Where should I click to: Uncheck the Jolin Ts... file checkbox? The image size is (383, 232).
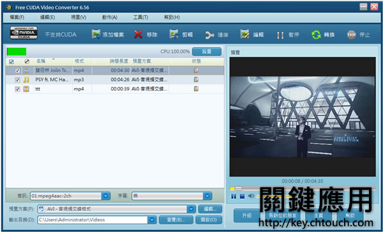point(17,70)
